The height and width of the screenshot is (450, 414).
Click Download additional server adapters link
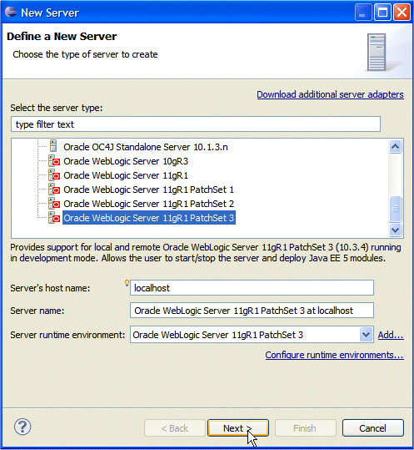(330, 94)
